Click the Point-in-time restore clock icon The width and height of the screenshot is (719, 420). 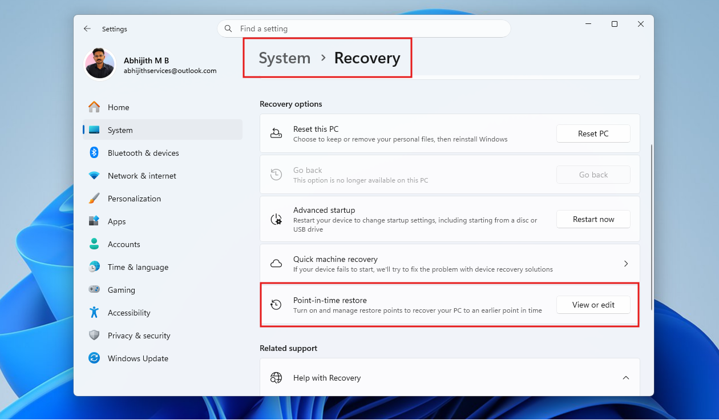(x=276, y=305)
